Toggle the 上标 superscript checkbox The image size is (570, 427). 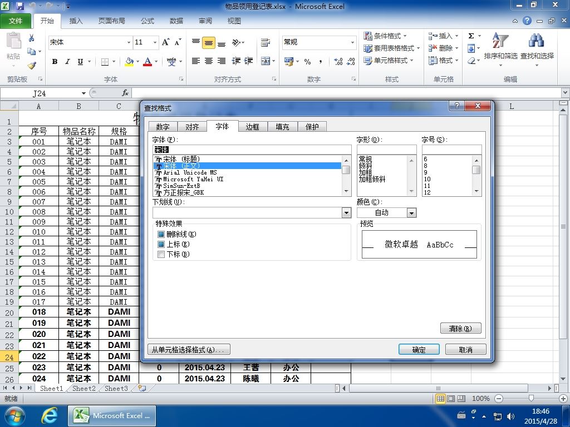[x=161, y=245]
